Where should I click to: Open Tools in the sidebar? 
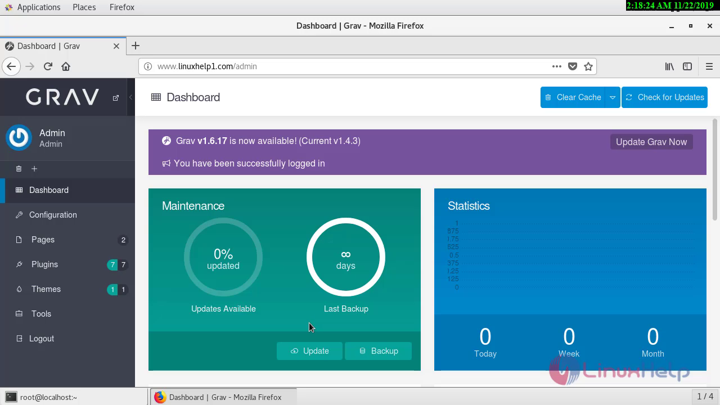(x=67, y=314)
